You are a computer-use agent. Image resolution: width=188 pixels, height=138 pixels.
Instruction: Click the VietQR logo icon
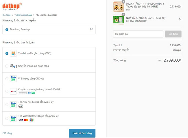[x=13, y=91]
